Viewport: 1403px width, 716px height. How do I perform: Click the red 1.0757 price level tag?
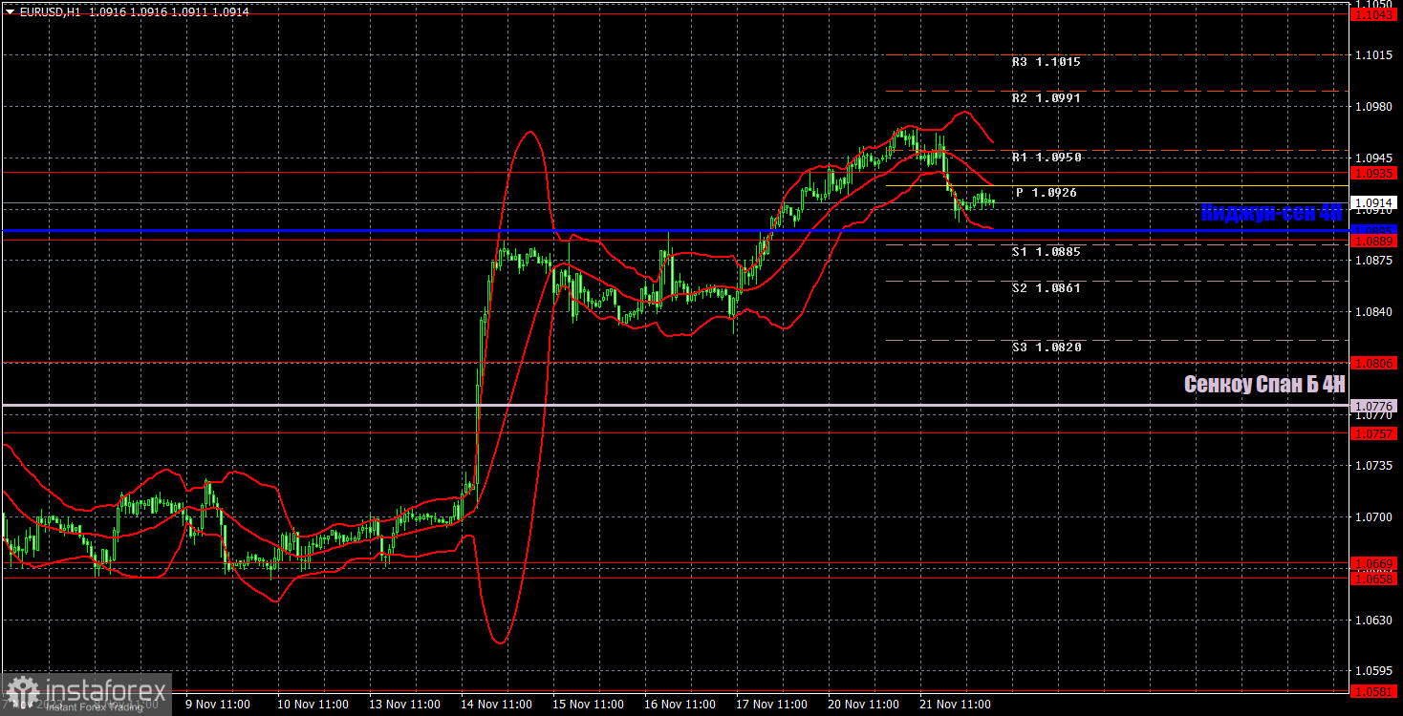[x=1375, y=433]
